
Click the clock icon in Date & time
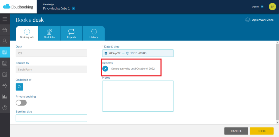[x=128, y=53]
